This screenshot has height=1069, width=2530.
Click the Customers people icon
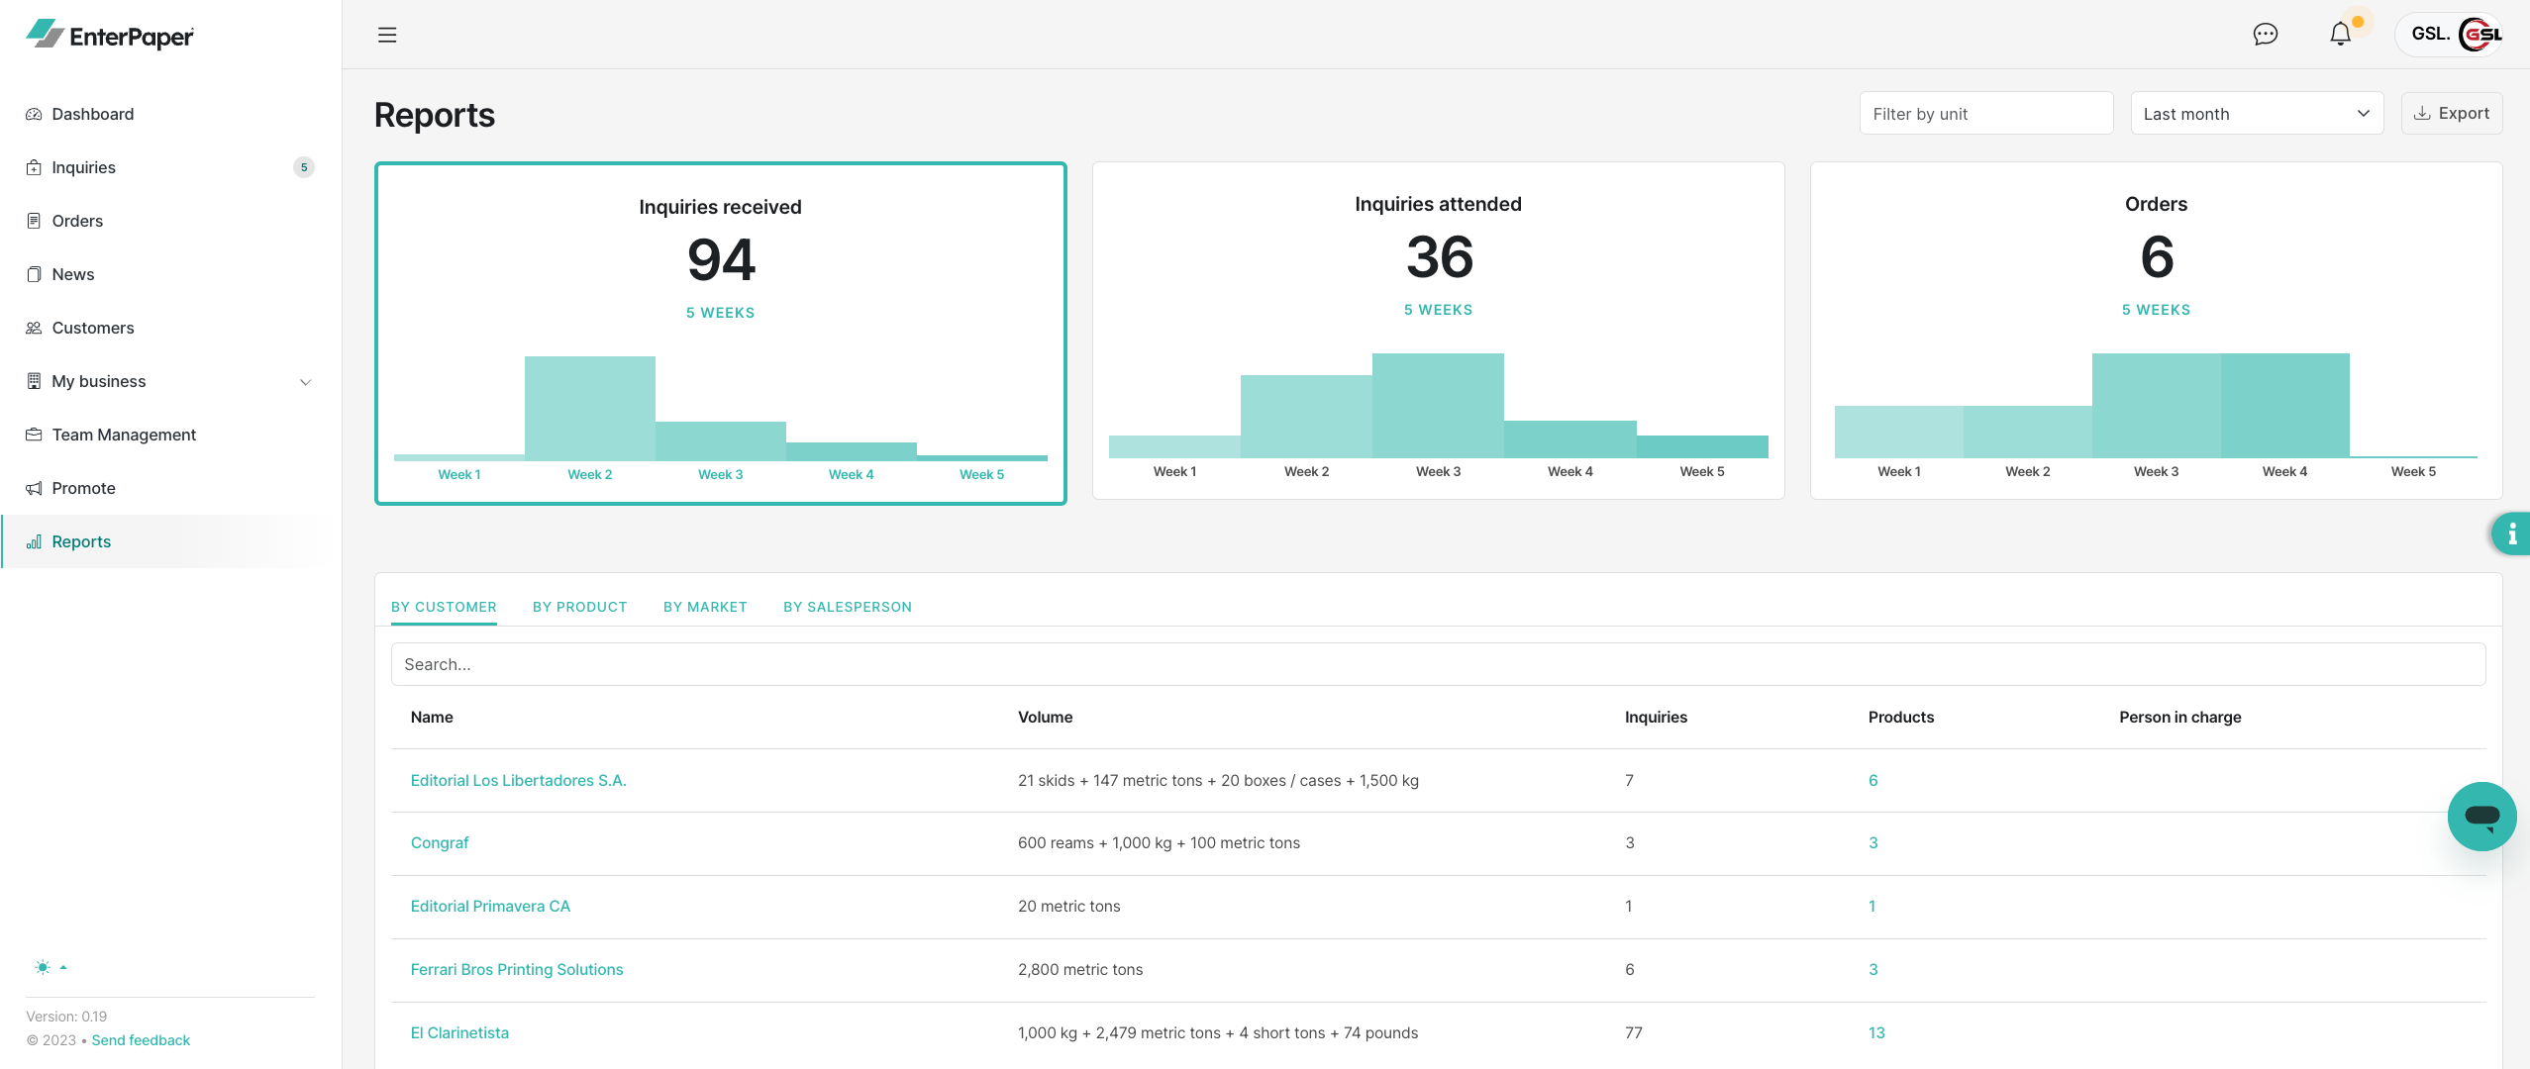point(34,328)
